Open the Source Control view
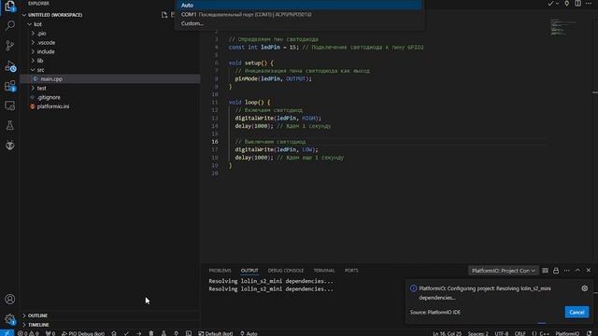The image size is (598, 336). (x=10, y=46)
